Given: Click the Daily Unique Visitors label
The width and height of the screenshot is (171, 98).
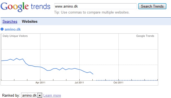Looking at the screenshot, I should point(15,36).
